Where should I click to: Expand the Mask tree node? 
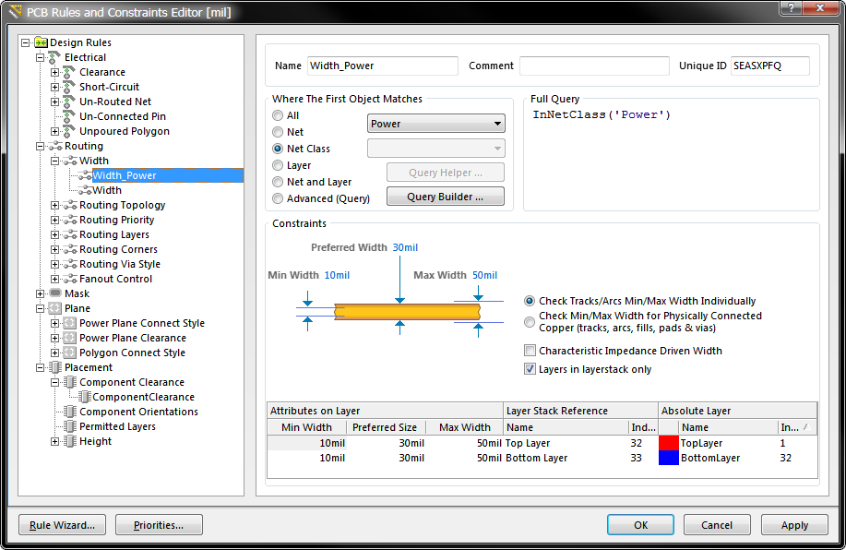(x=40, y=293)
